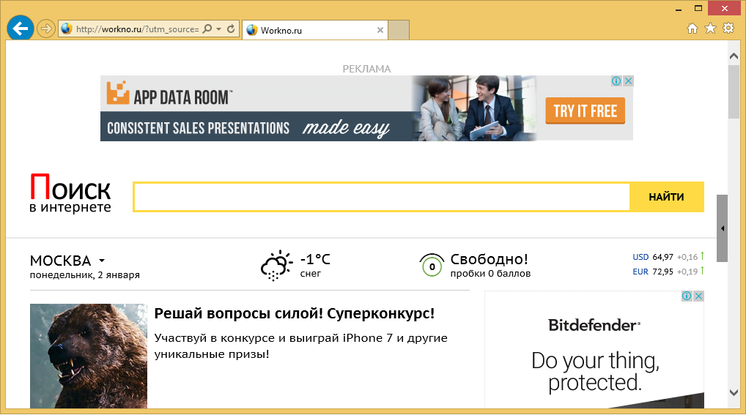Screen dimensions: 746x415
Task: Open the Home page icon
Action: click(x=693, y=29)
